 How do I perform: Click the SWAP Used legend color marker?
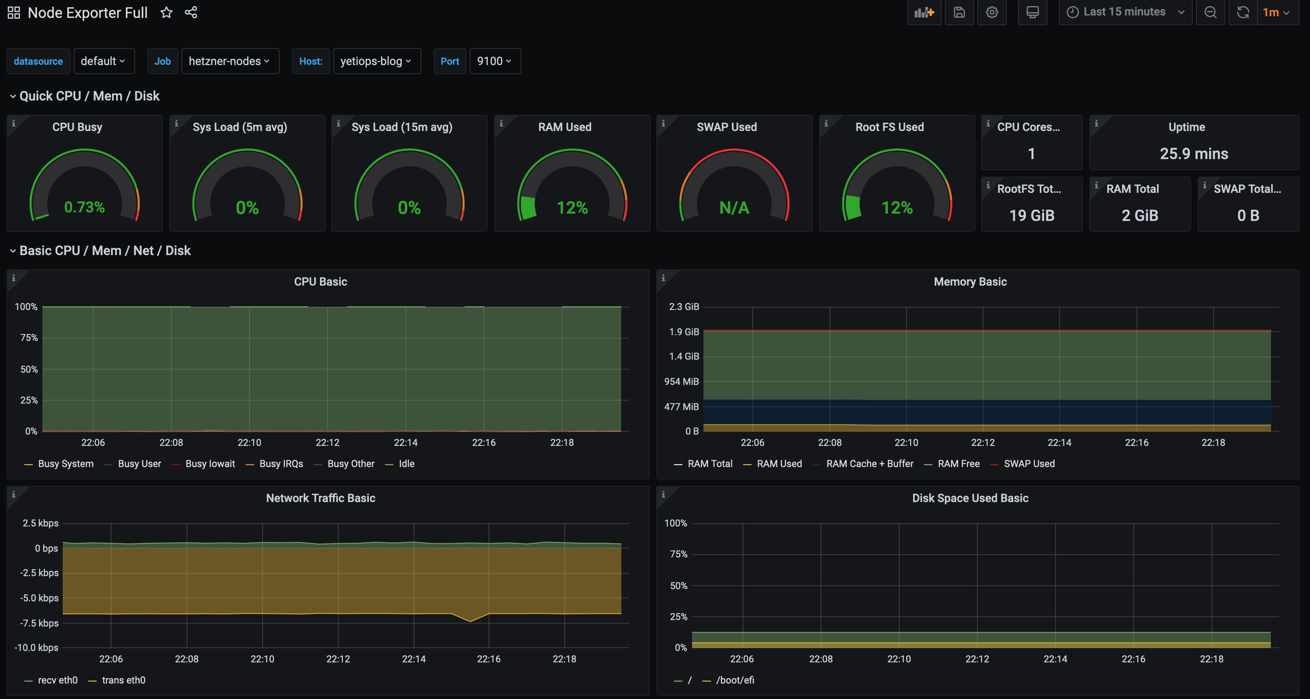point(995,464)
